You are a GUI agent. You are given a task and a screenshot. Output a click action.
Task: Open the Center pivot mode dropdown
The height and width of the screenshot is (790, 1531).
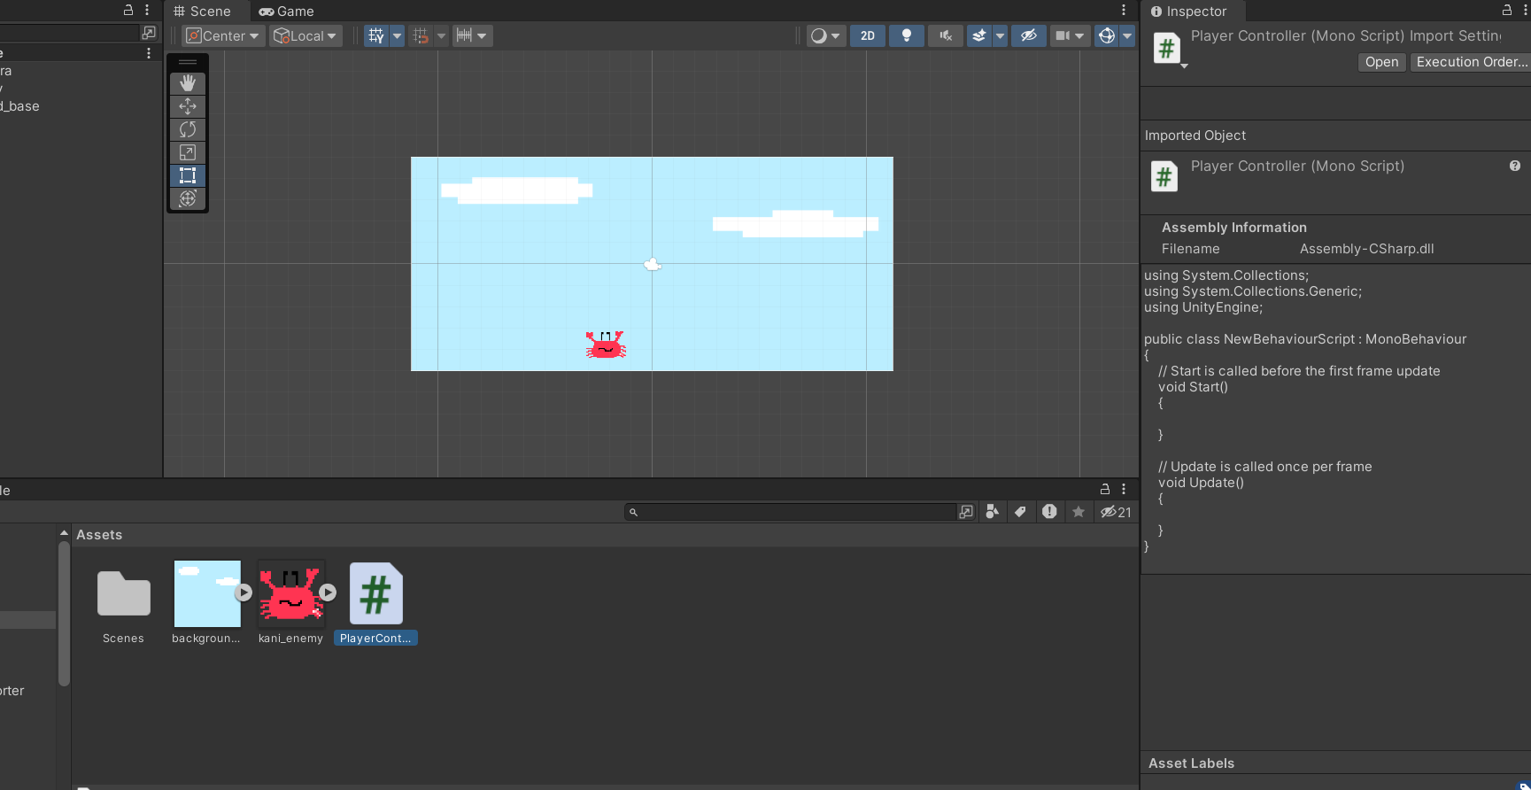coord(223,36)
